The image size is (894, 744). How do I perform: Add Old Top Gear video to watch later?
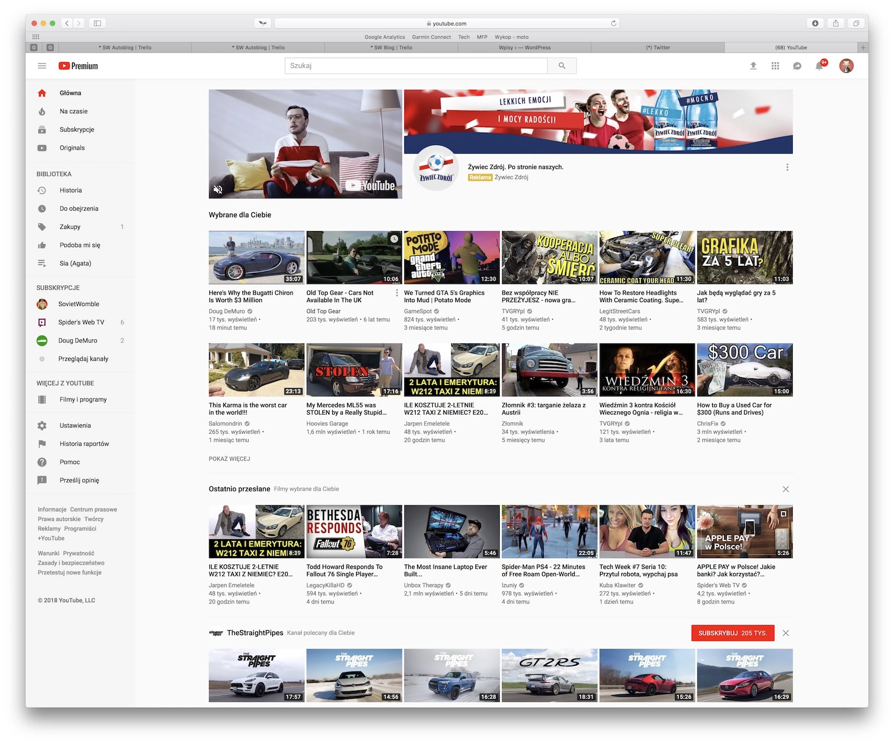click(x=394, y=239)
